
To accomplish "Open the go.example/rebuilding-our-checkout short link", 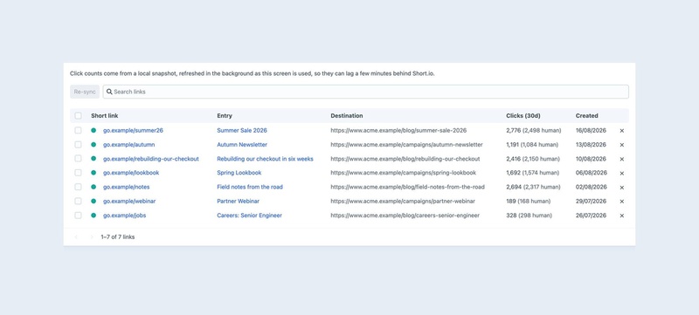I will pos(150,159).
